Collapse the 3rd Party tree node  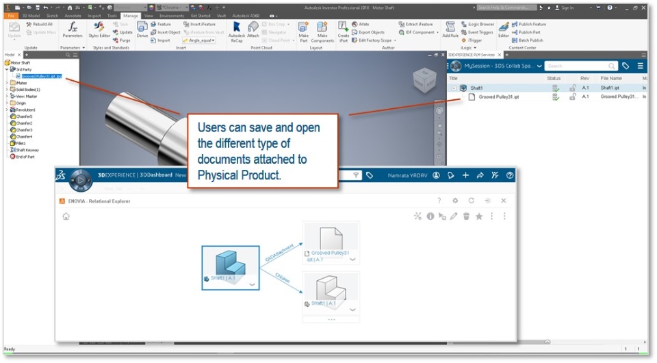7,69
